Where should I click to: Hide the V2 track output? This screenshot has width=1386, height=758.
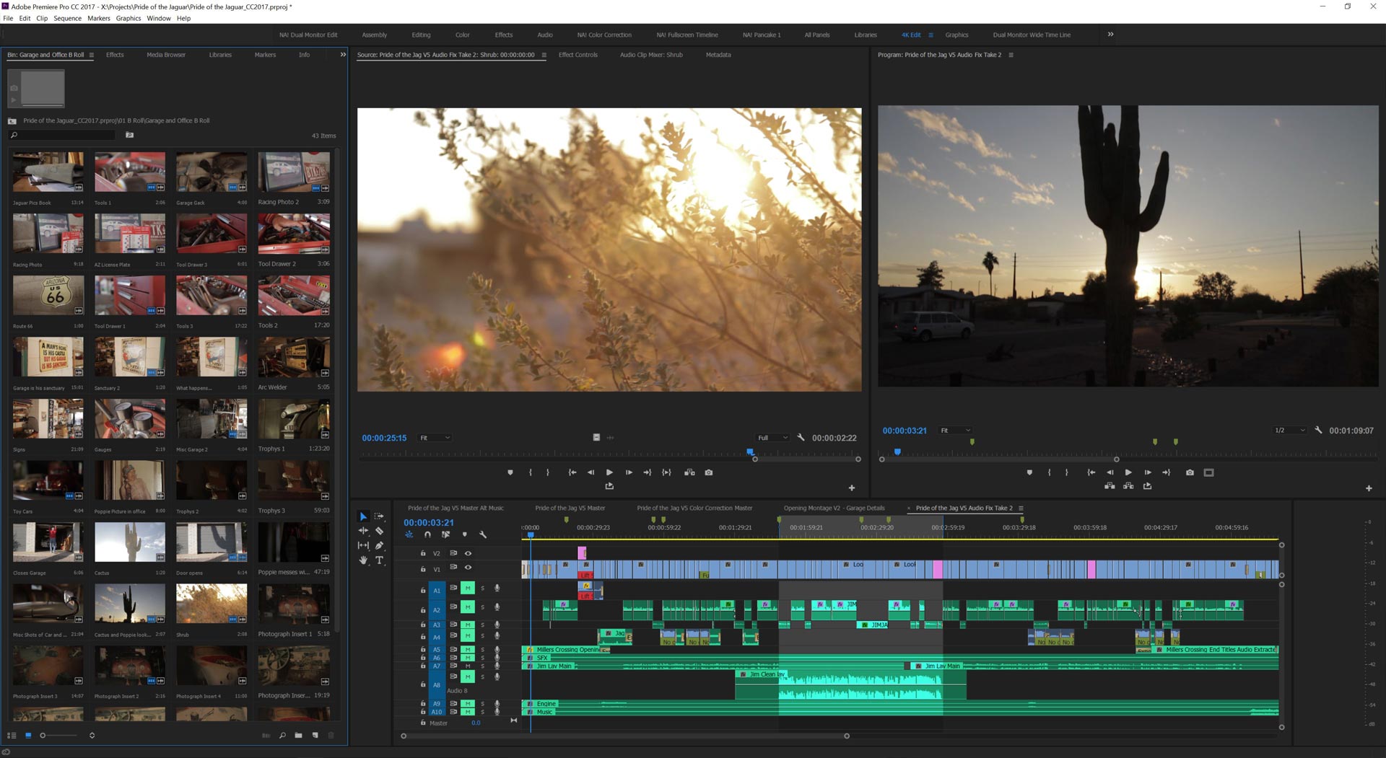tap(468, 553)
